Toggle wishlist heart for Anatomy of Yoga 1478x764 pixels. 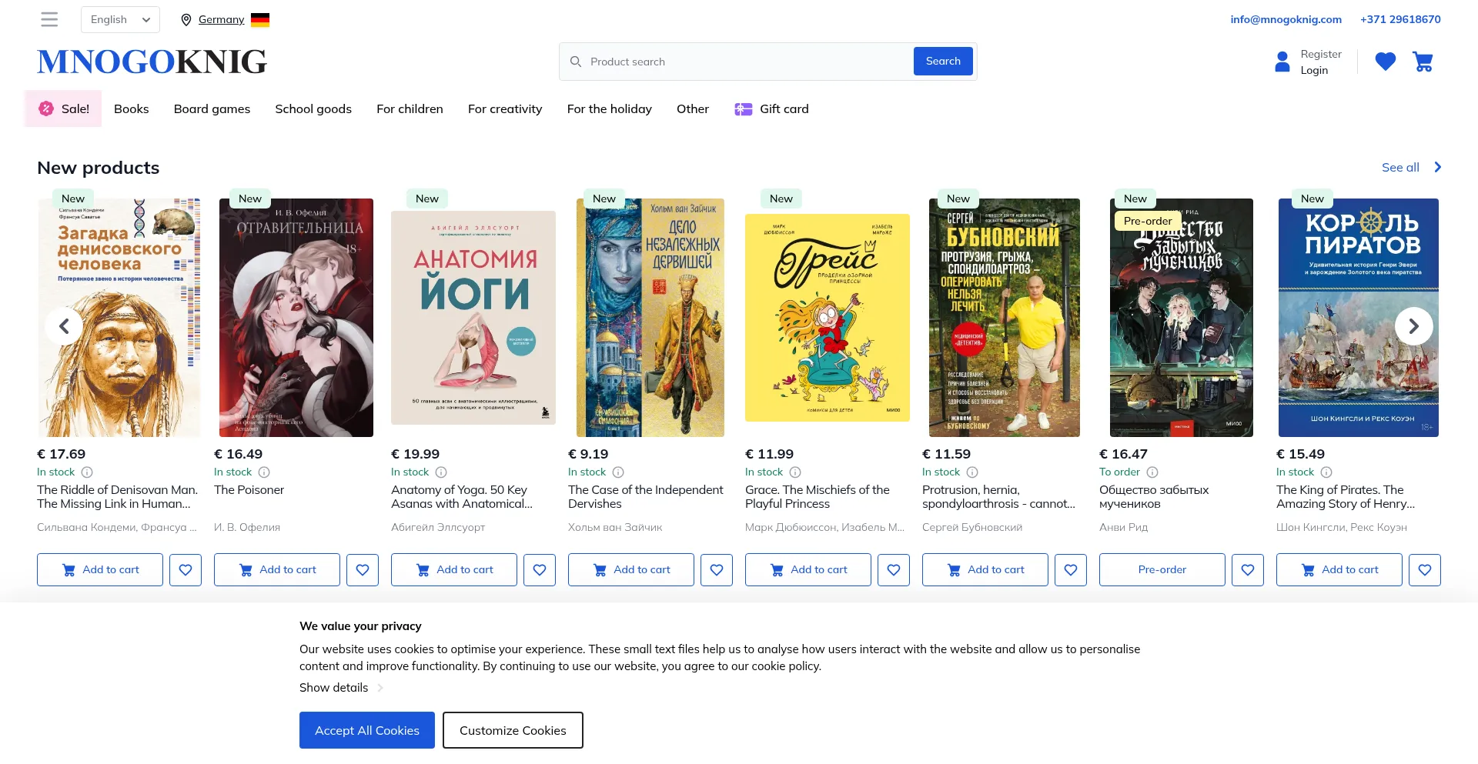[x=540, y=570]
